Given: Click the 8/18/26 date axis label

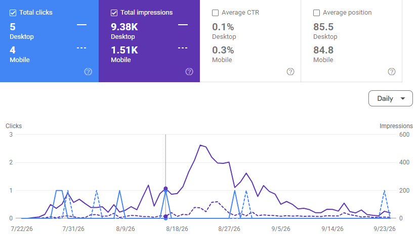Looking at the screenshot, I should point(177,229).
